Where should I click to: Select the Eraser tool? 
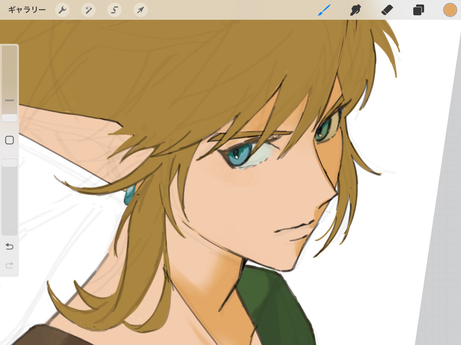tap(387, 10)
